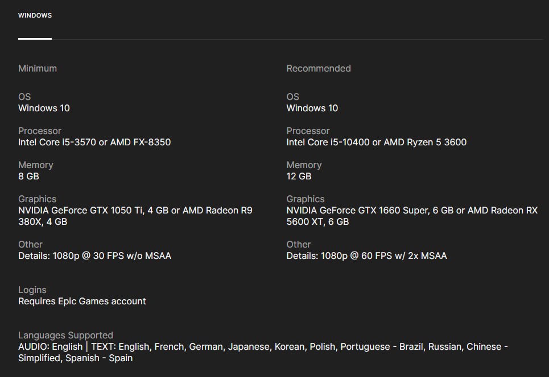This screenshot has height=377, width=549.
Task: Click the Recommended column heading
Action: click(319, 68)
